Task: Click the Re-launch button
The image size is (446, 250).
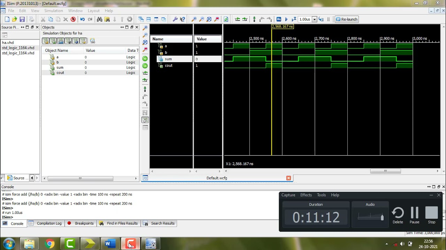Action: pyautogui.click(x=347, y=19)
